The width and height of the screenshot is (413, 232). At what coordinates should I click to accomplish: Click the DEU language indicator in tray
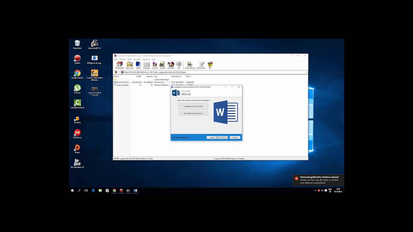pyautogui.click(x=330, y=190)
